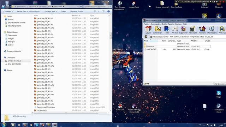Click the Informations icon in WinRAR
Viewport: 226px width, 127px height.
point(212,30)
